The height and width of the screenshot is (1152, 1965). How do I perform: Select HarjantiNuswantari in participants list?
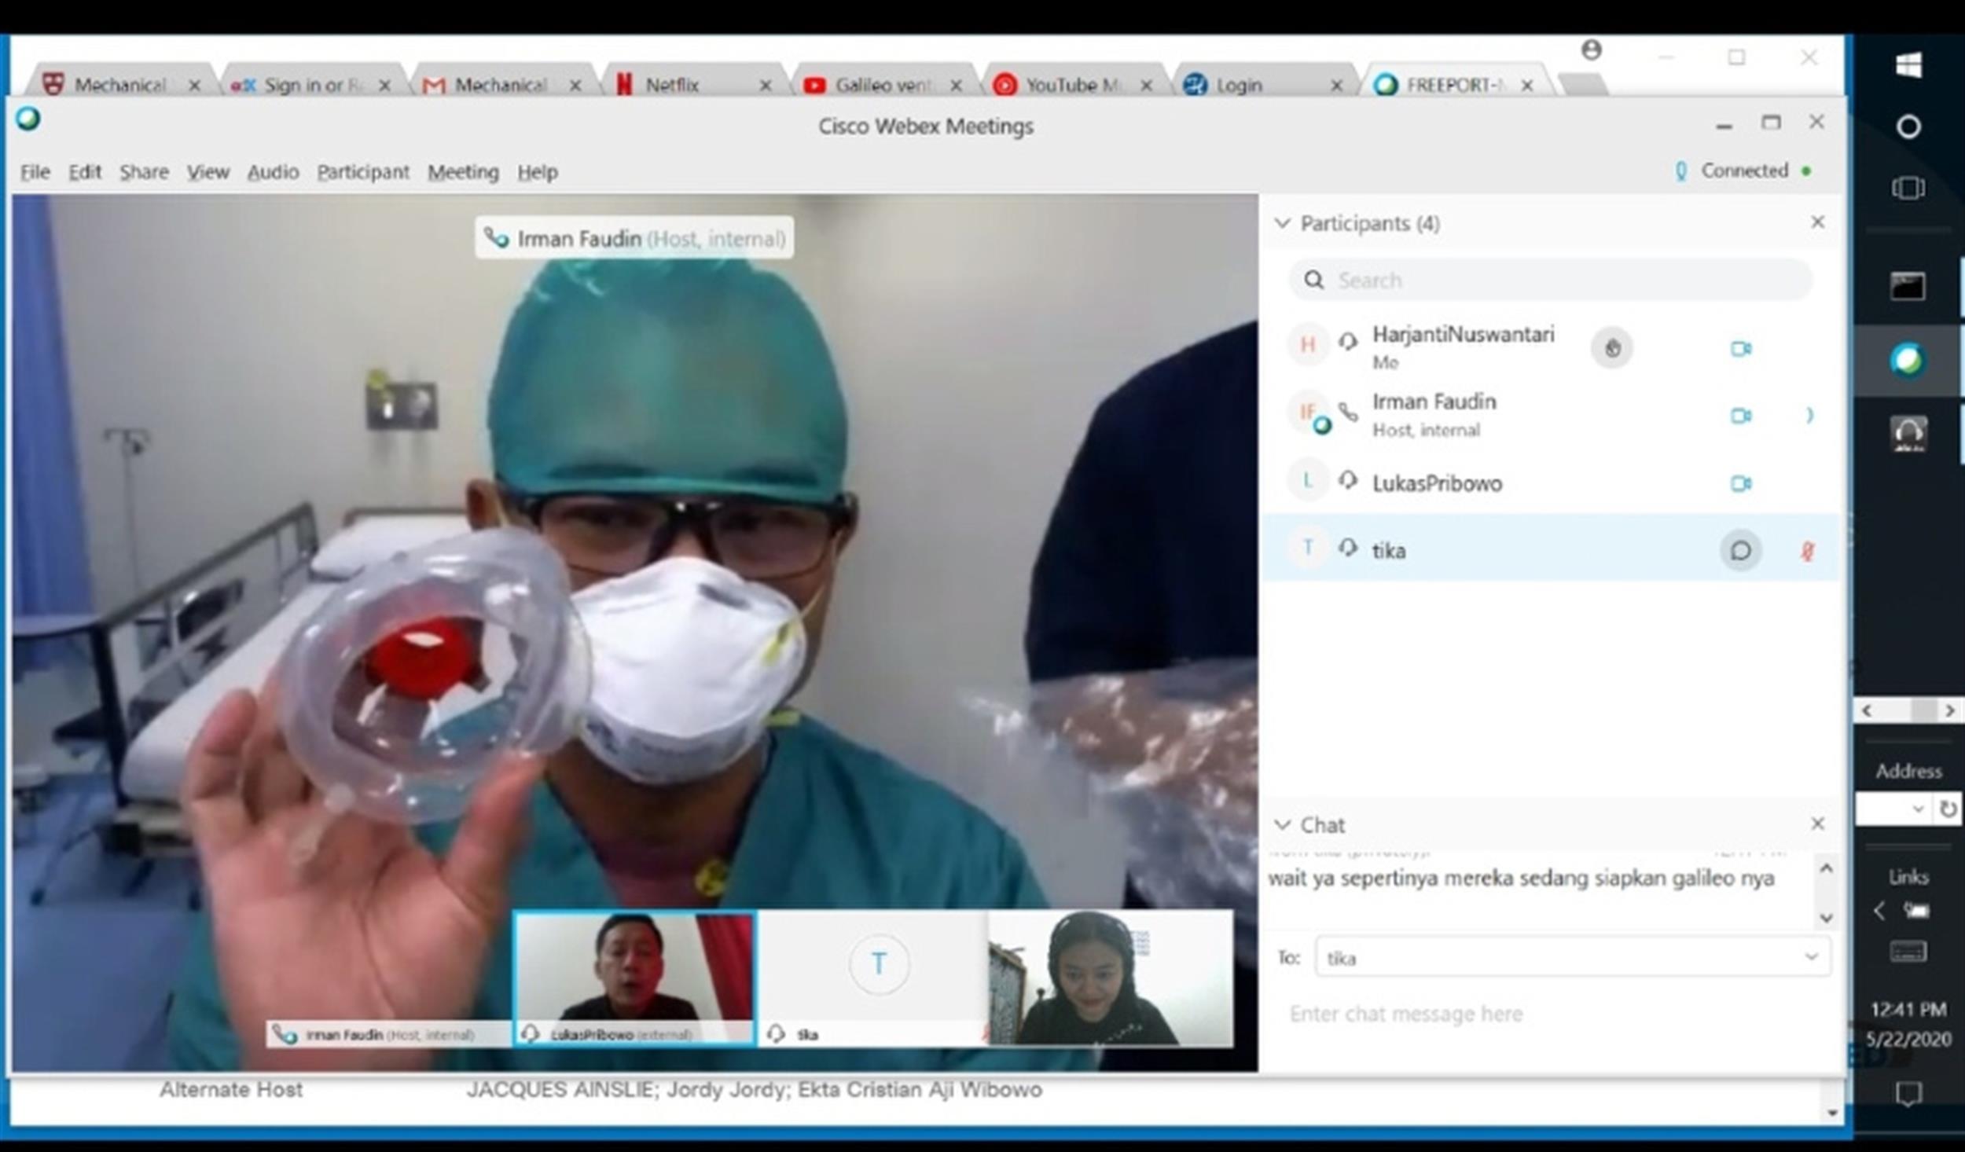coord(1550,347)
